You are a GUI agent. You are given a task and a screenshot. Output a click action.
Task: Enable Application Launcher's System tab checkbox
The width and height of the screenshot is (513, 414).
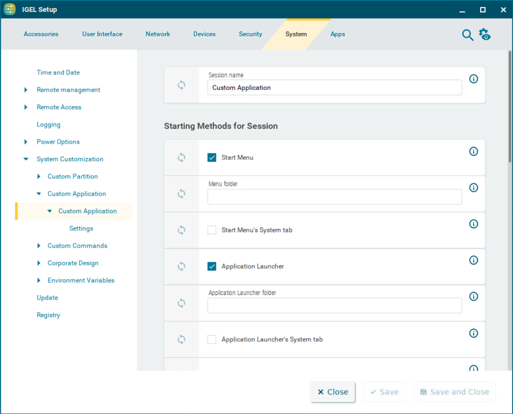coord(212,339)
